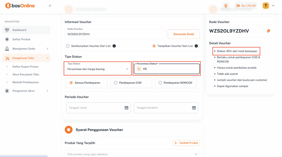Viewport: 282px width, 157px height.
Task: Open the user profile dropdown chevron
Action: click(x=273, y=6)
